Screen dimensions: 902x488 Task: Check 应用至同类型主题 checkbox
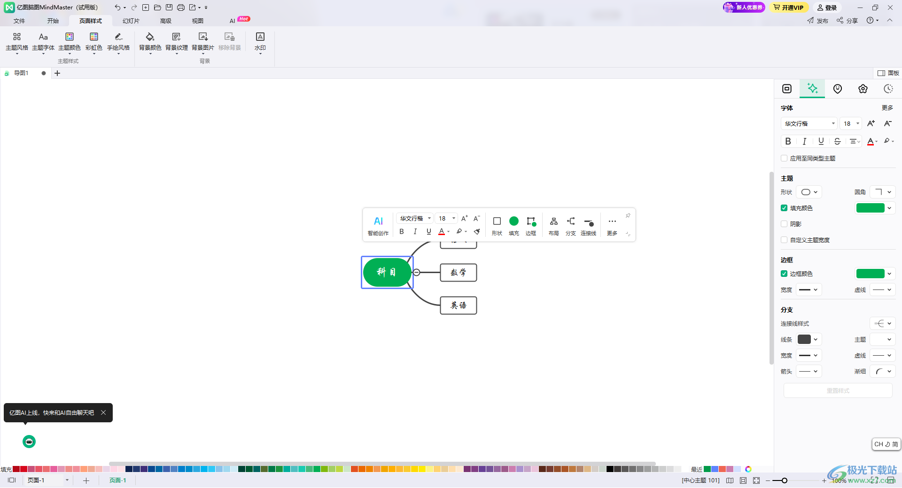pos(784,158)
